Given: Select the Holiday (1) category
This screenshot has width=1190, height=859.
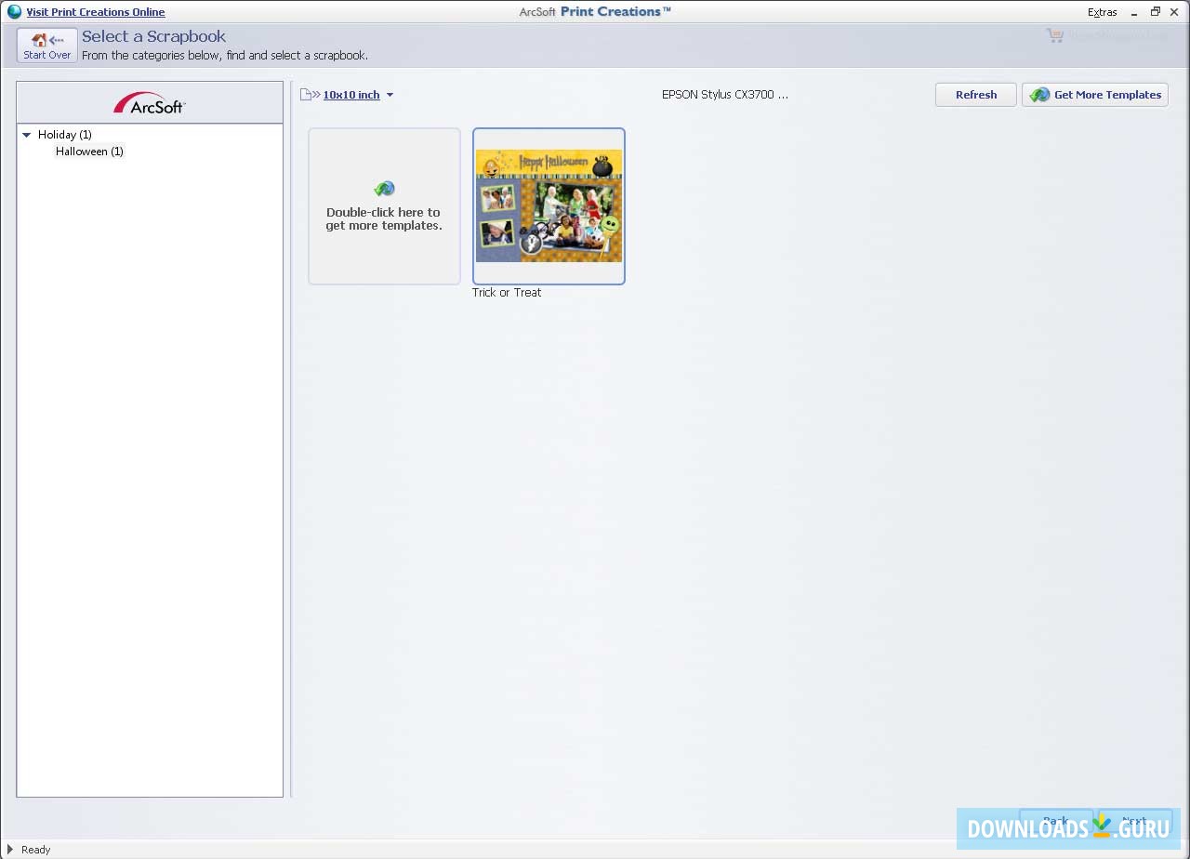Looking at the screenshot, I should (65, 135).
